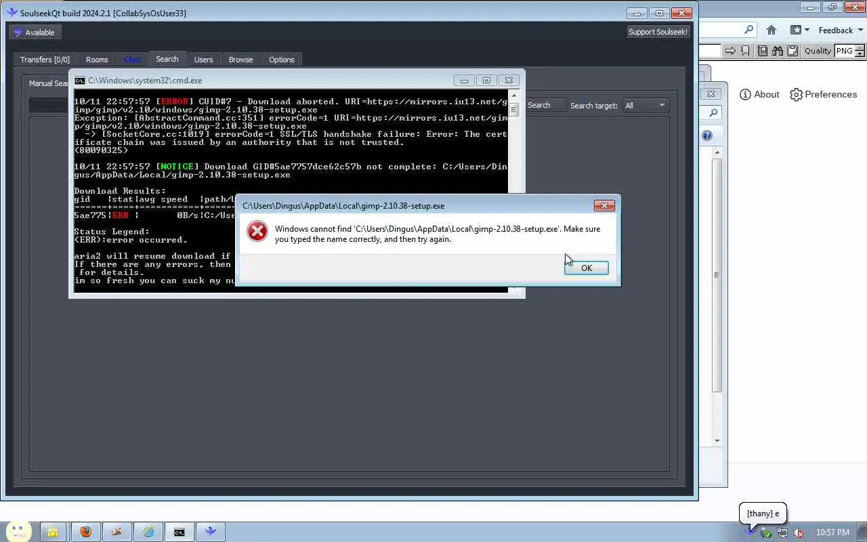This screenshot has height=542, width=867.
Task: Select the Search tab in Soulseek
Action: click(167, 59)
